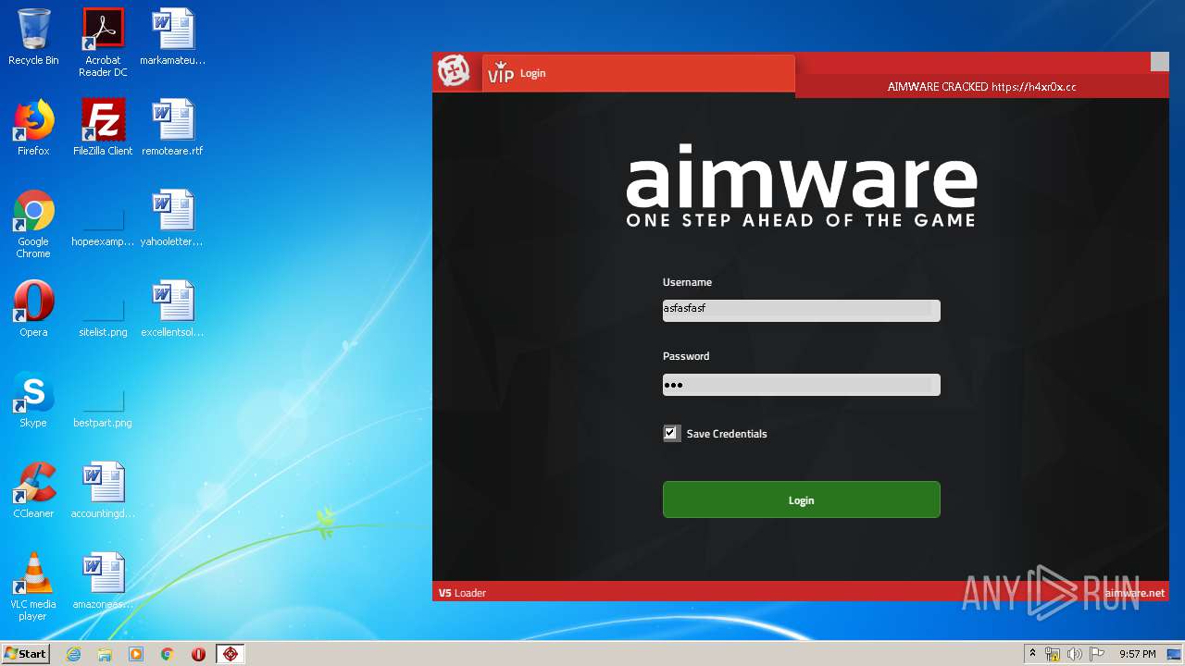Screen dimensions: 1185x666
Task: Launch Opera from the taskbar
Action: click(198, 654)
